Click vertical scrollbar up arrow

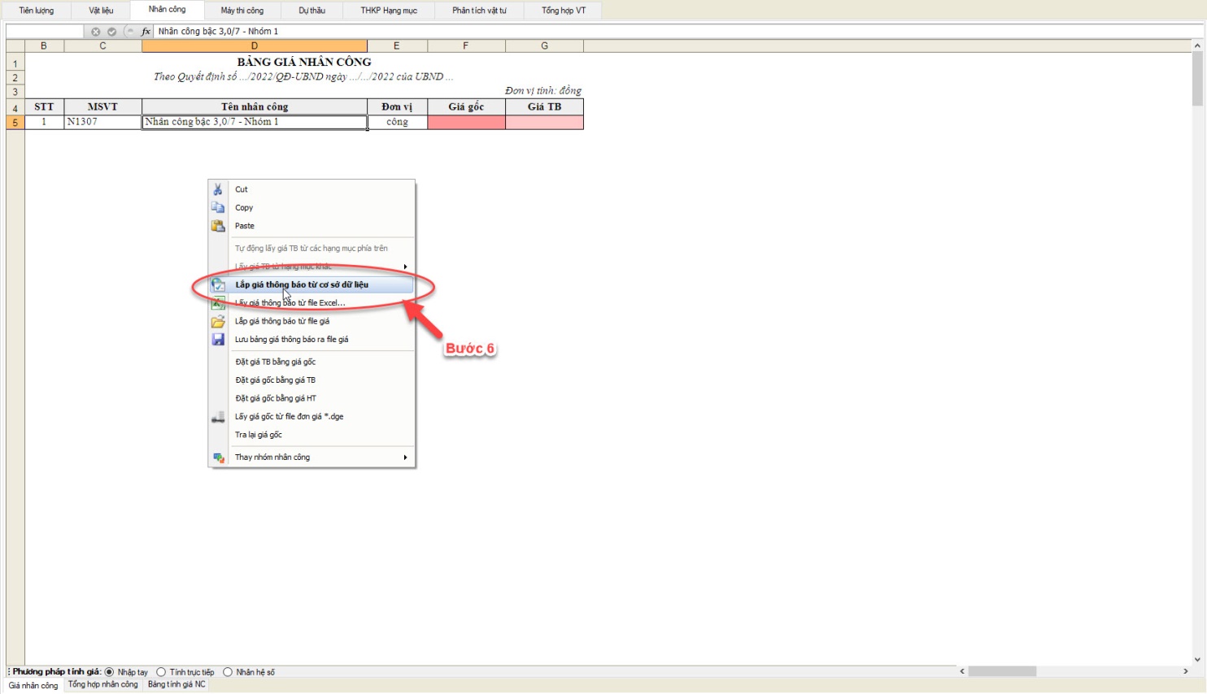pos(1197,46)
